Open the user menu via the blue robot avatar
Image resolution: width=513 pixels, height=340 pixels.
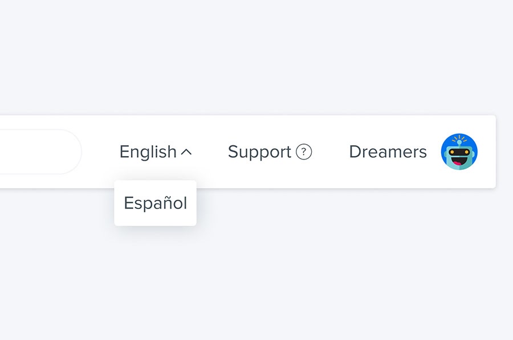(x=459, y=151)
